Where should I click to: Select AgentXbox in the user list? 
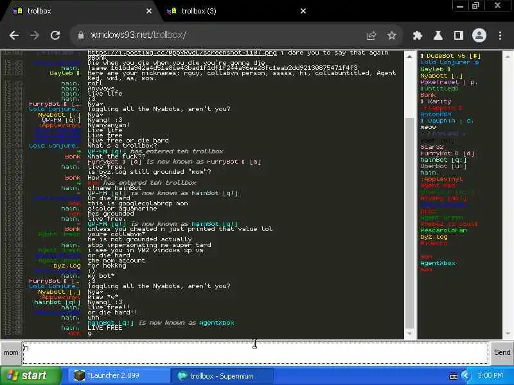pyautogui.click(x=438, y=263)
